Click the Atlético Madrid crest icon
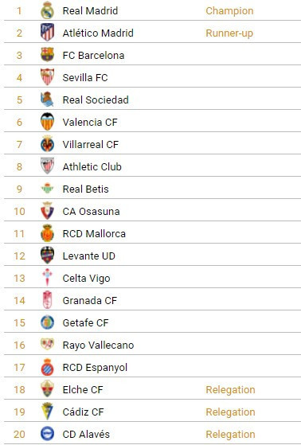The height and width of the screenshot is (445, 301). tap(47, 33)
